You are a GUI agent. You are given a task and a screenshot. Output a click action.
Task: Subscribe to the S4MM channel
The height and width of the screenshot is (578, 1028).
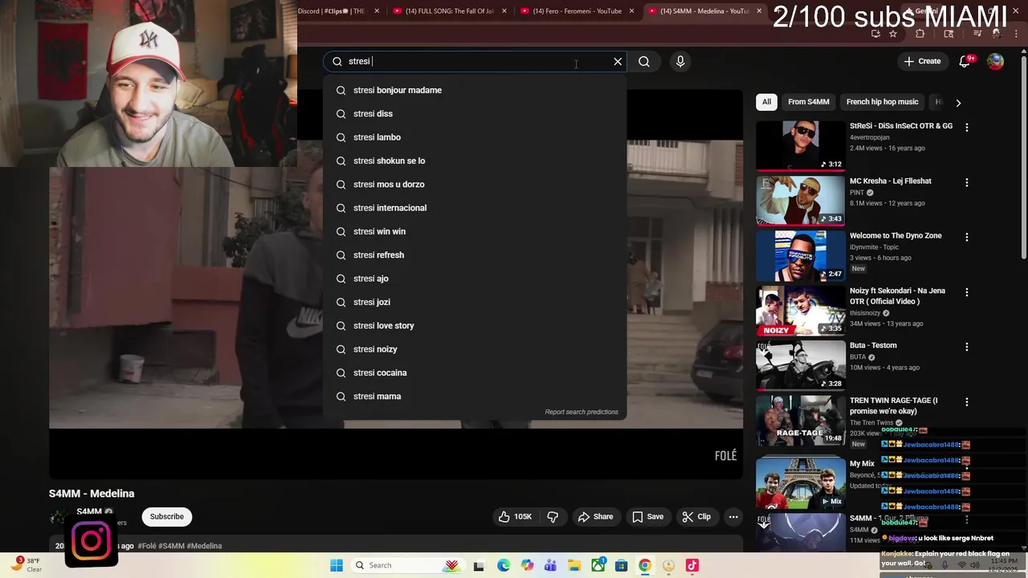coord(167,517)
